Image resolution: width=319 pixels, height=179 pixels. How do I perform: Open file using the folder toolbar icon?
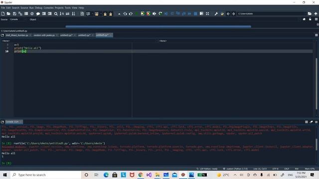(x=8, y=13)
